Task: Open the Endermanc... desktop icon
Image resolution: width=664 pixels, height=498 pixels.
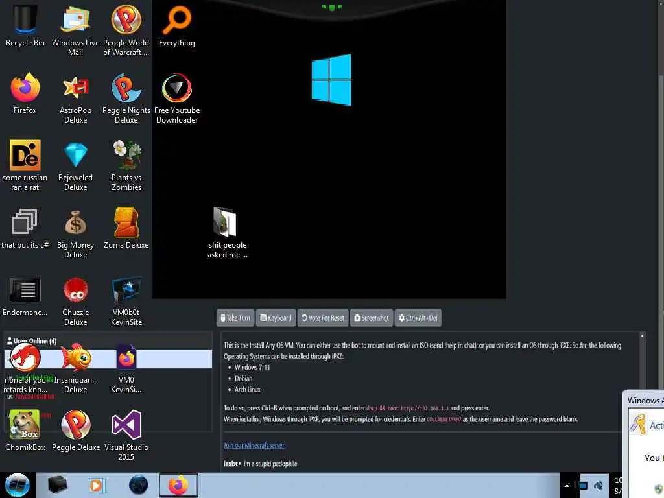Action: coord(25,296)
